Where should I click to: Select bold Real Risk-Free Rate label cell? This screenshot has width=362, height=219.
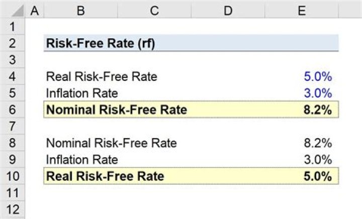[x=105, y=176]
